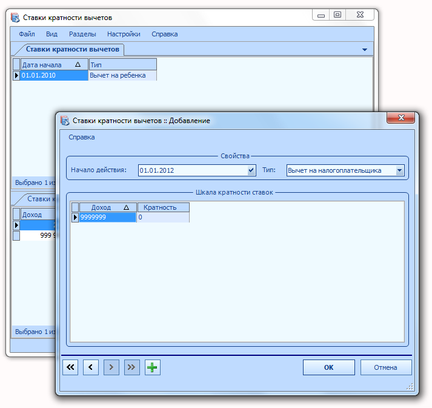Image resolution: width=432 pixels, height=408 pixels.
Task: Add new record with green plus icon
Action: point(152,367)
